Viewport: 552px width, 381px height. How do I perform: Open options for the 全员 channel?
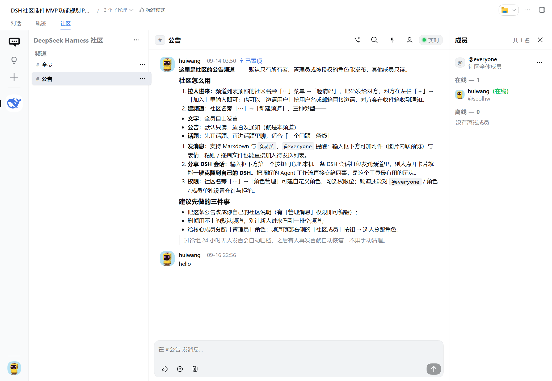tap(142, 64)
